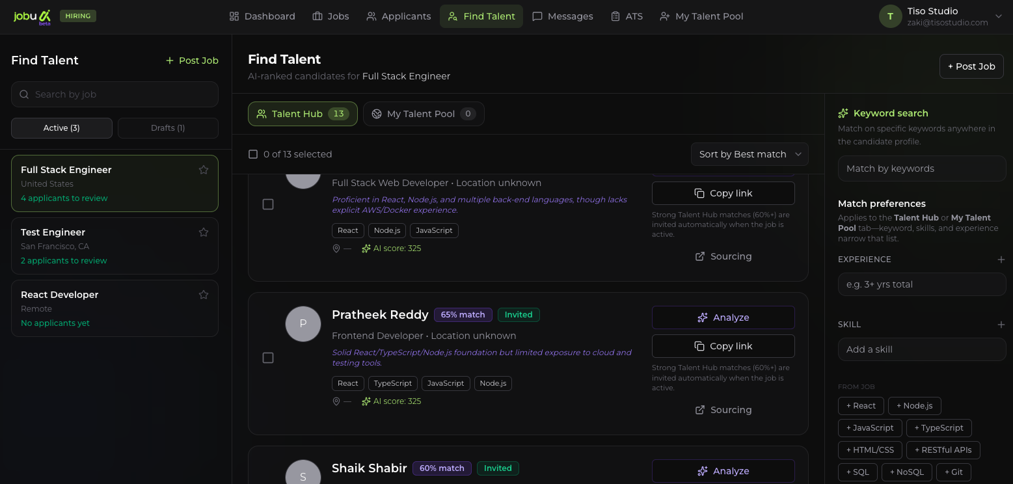Switch to My Talent Pool tab
This screenshot has width=1013, height=484.
(x=424, y=114)
